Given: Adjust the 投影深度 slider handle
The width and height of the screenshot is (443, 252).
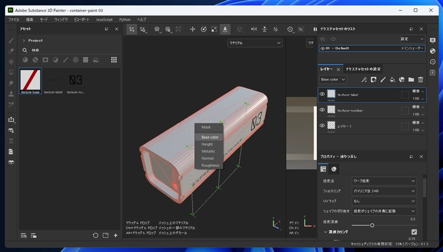Looking at the screenshot, I should 372,225.
